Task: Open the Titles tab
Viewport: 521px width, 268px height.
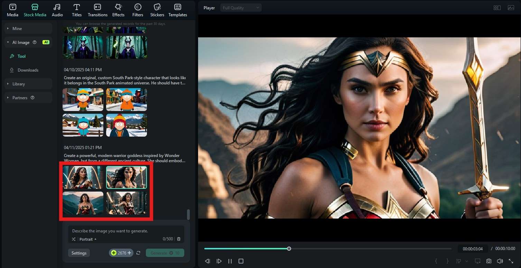Action: [x=77, y=10]
